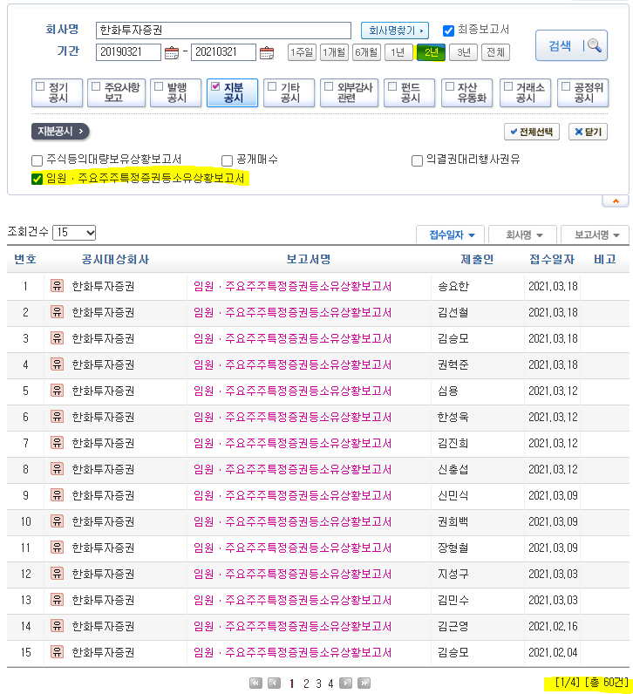
Task: Go to the next results page
Action: click(x=346, y=684)
